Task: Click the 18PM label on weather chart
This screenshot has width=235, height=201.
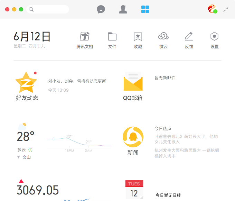Action: coord(69,151)
